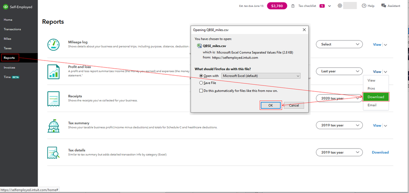Choose Download in the report menu
Screen dimensions: 409x193
tap(376, 97)
